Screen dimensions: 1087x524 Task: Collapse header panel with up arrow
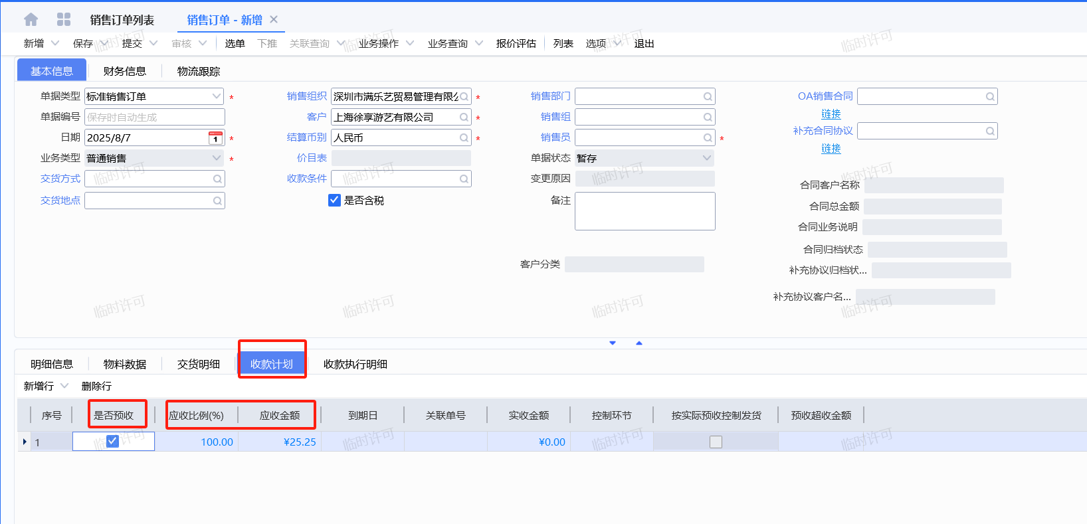[x=639, y=343]
